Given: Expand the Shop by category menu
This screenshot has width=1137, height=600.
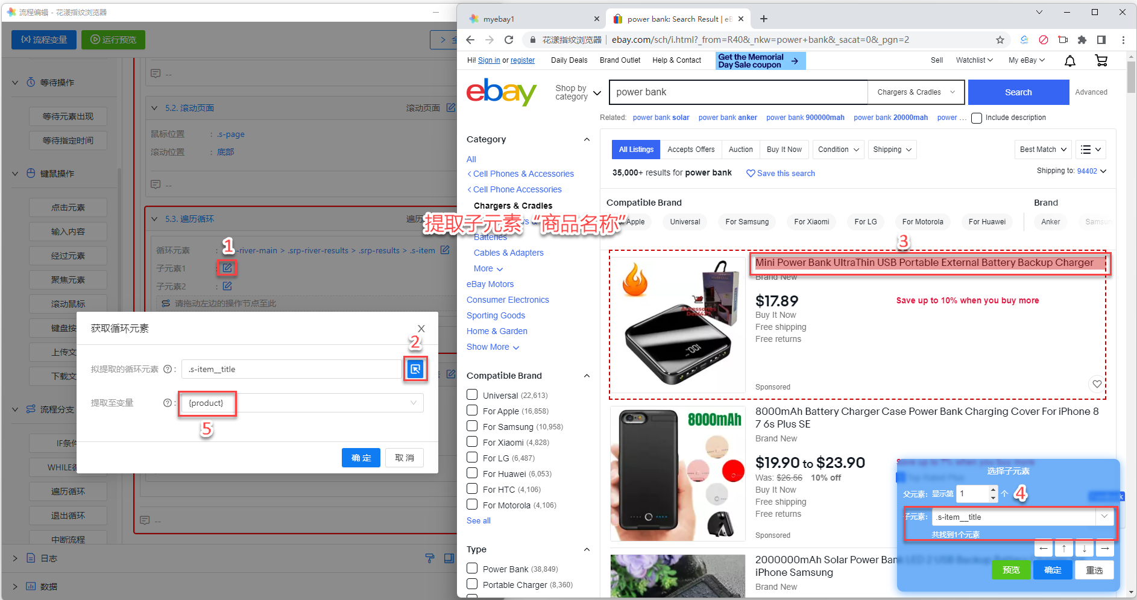Looking at the screenshot, I should (578, 92).
